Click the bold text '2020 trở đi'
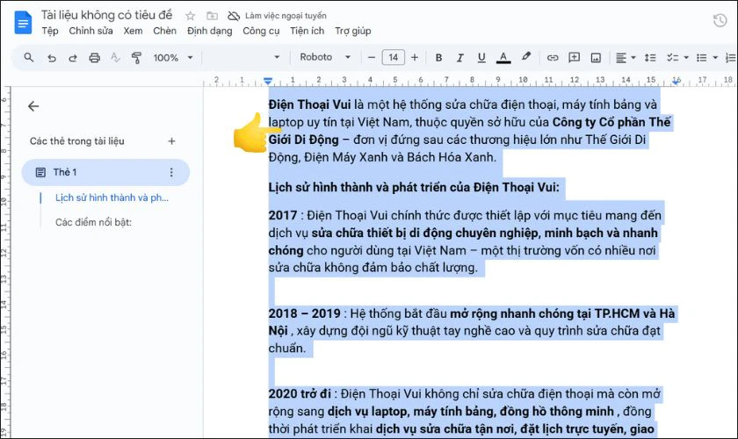This screenshot has height=439, width=738. [x=300, y=394]
